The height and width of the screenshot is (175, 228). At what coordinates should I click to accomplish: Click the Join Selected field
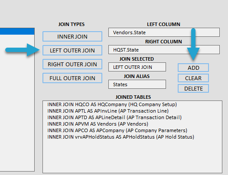[137, 67]
